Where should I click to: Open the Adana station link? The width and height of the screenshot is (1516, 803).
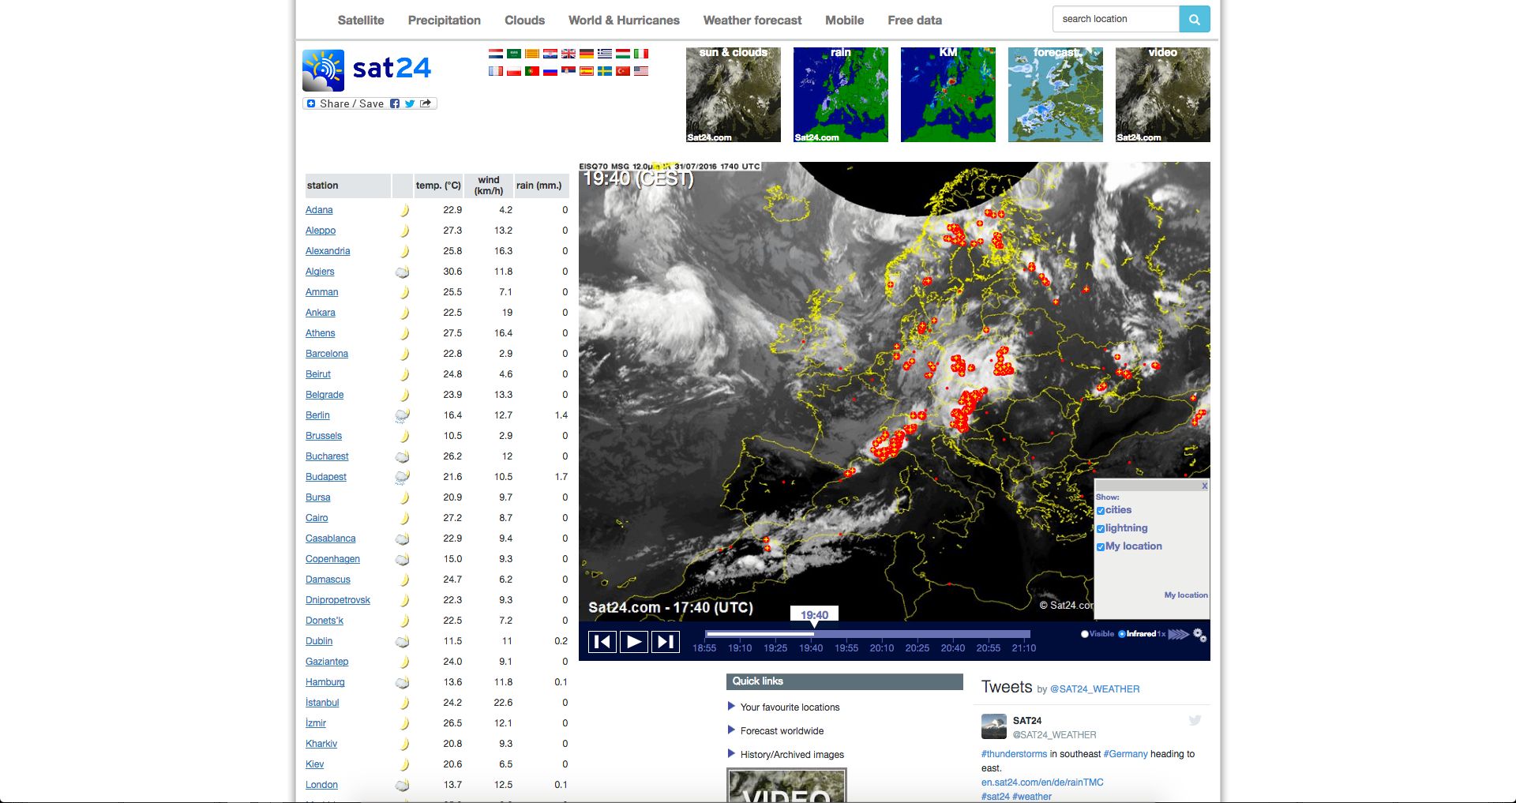[319, 210]
